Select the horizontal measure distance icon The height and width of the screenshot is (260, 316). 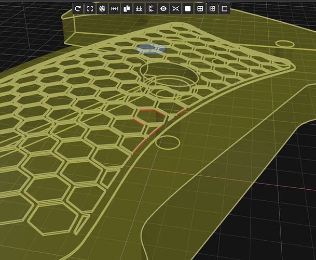click(115, 9)
